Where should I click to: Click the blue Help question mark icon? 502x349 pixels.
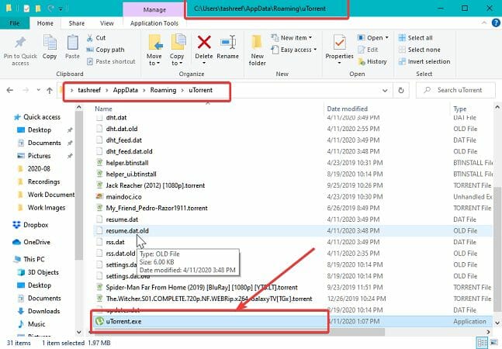[x=496, y=22]
